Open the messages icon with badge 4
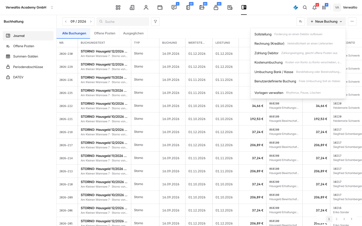362x226 pixels. (174, 8)
